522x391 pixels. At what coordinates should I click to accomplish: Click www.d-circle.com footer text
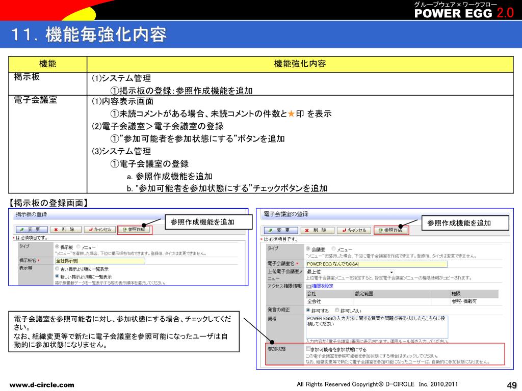(x=42, y=385)
